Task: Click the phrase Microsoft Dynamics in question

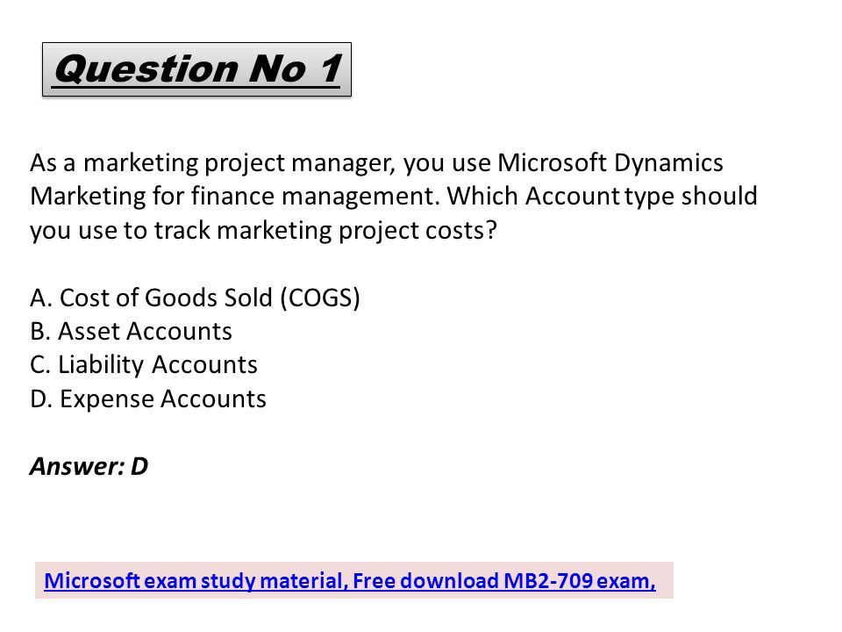Action: click(x=610, y=163)
